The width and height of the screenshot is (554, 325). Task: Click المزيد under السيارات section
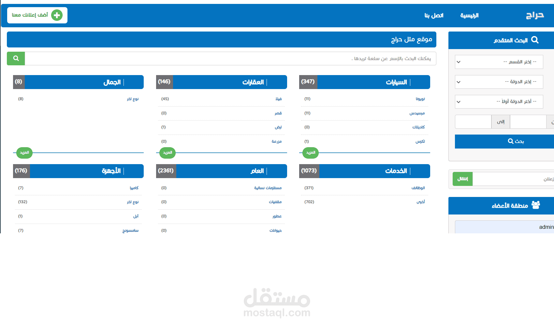pyautogui.click(x=311, y=152)
